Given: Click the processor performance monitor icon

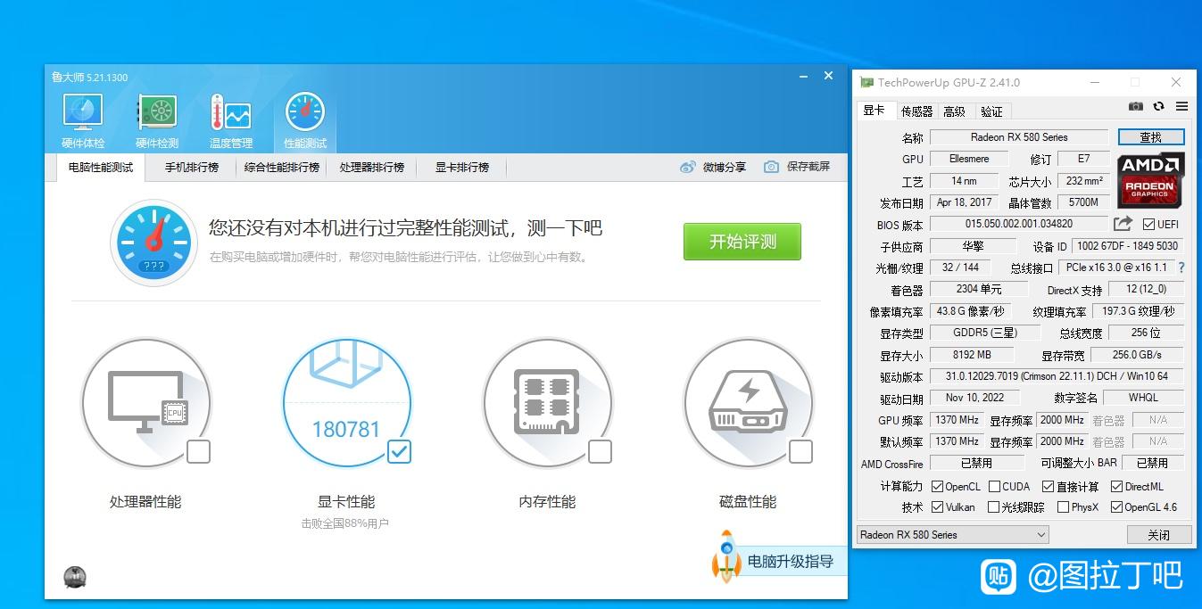Looking at the screenshot, I should coord(146,402).
